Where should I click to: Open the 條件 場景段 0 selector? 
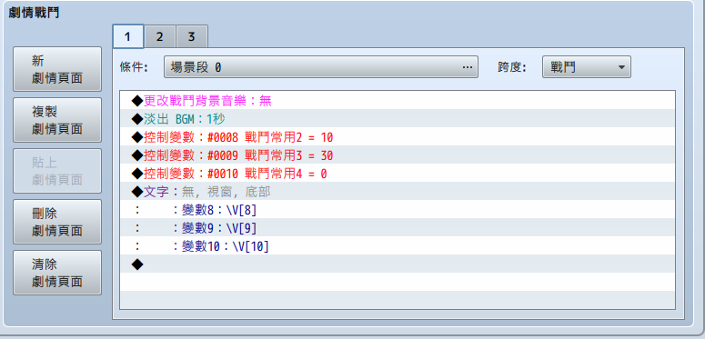pyautogui.click(x=321, y=67)
